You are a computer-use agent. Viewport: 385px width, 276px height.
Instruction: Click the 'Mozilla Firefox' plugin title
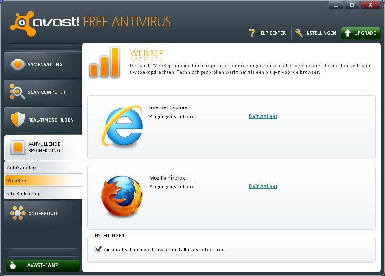167,178
